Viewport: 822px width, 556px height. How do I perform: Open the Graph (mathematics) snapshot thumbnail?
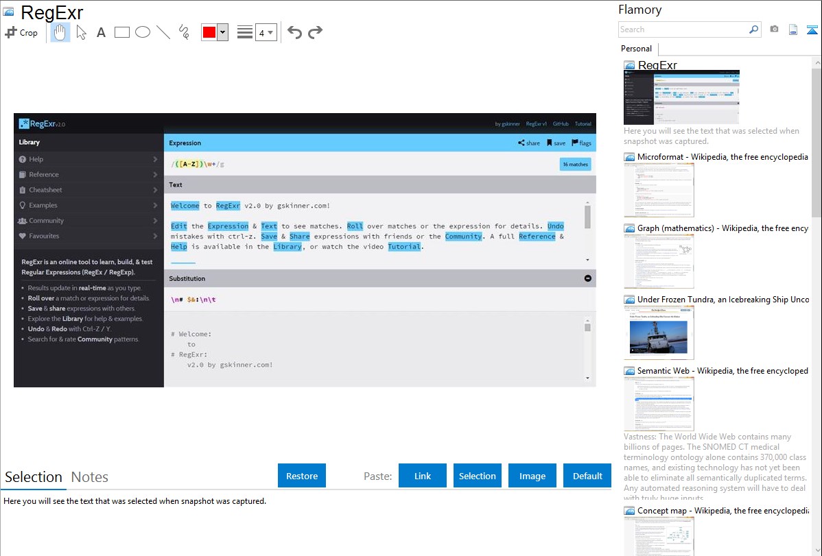659,261
